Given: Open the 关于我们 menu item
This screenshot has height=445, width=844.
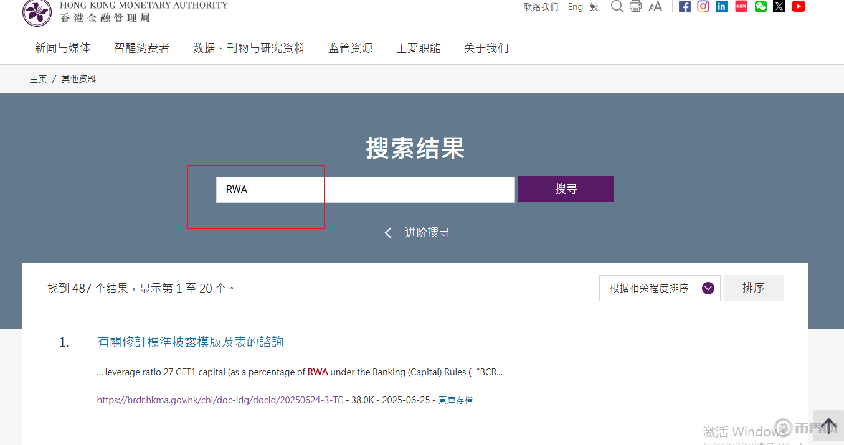Looking at the screenshot, I should [x=486, y=48].
